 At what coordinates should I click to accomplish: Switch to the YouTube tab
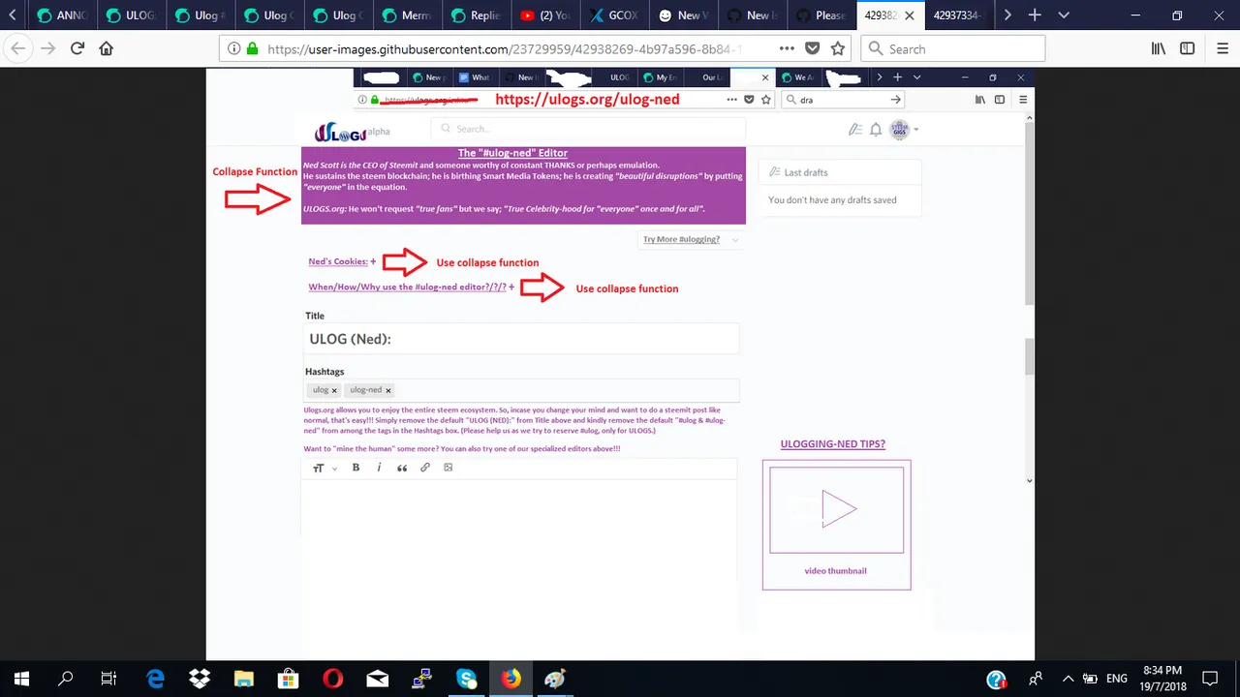544,15
